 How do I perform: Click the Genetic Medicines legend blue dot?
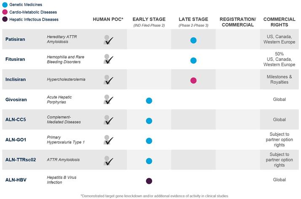[4, 5]
